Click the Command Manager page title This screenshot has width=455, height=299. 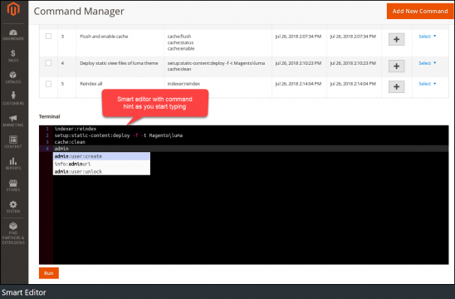(79, 12)
